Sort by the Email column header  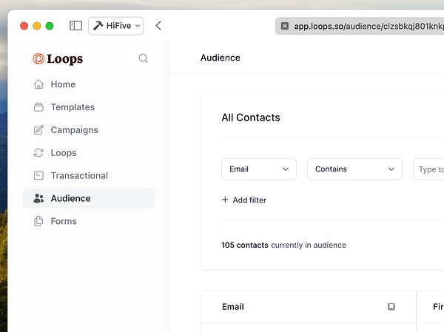[233, 307]
